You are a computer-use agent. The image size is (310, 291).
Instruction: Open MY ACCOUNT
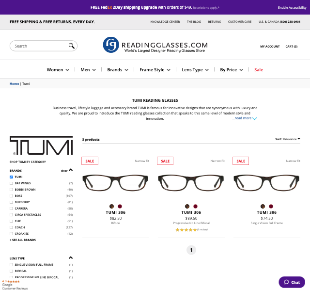tap(270, 47)
